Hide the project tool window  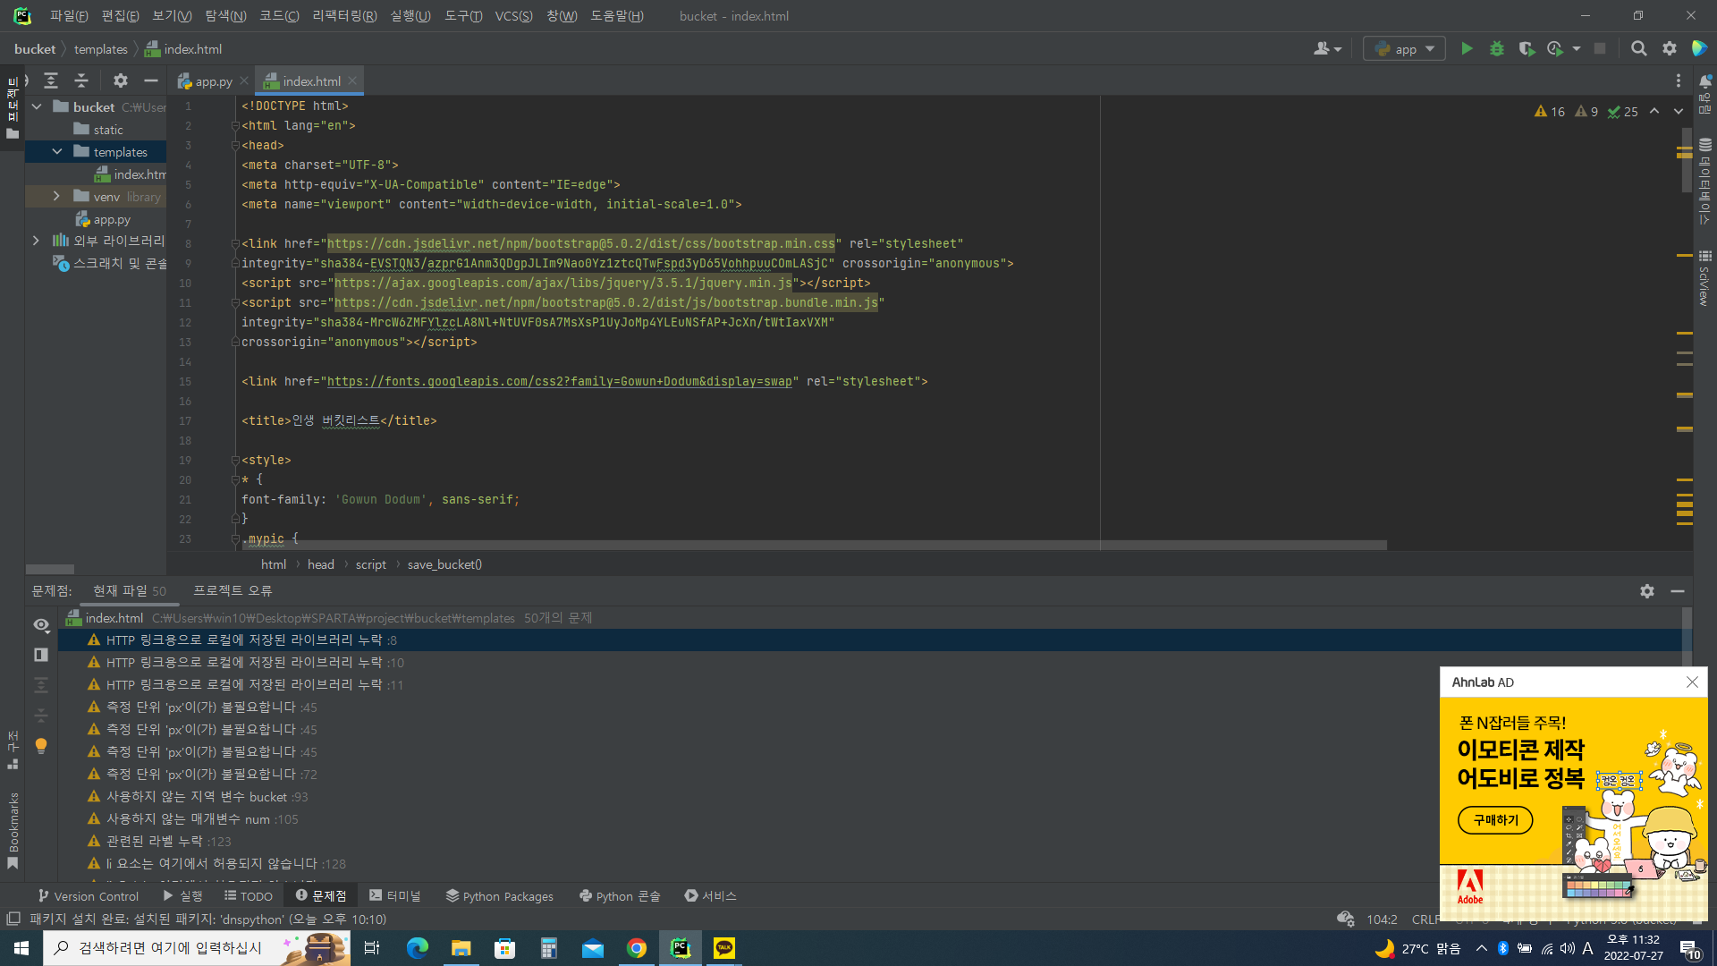click(x=150, y=80)
